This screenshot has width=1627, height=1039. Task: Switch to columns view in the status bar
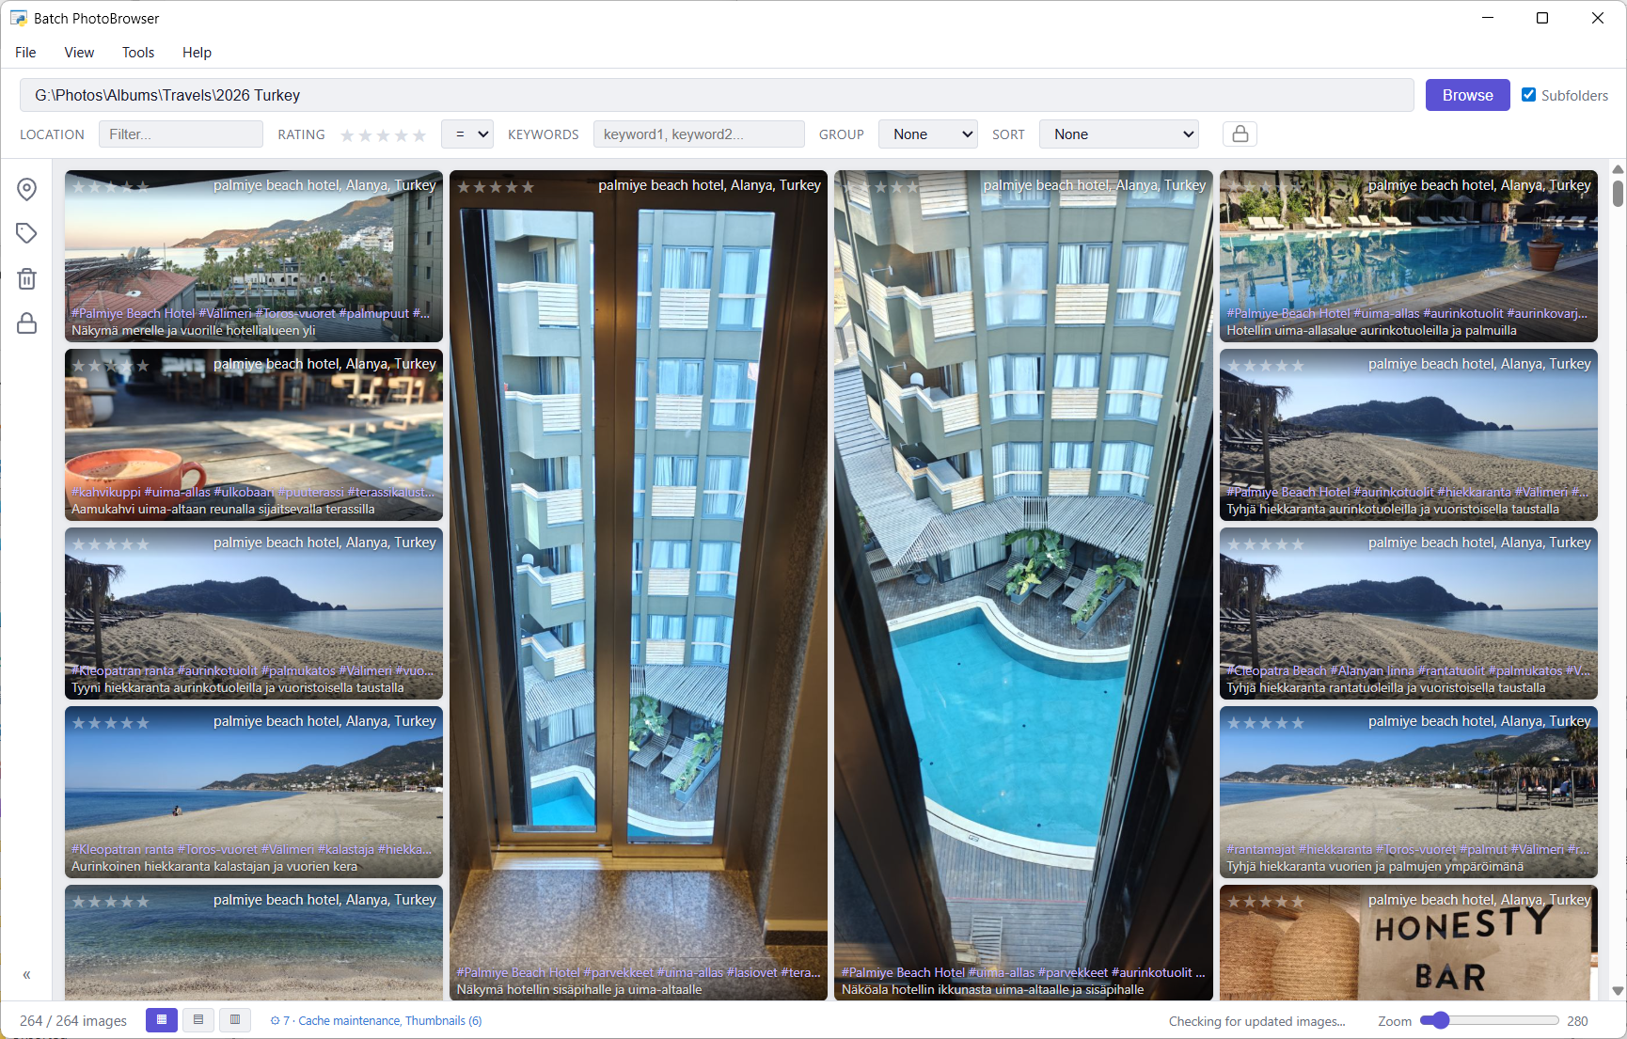[x=234, y=1019]
